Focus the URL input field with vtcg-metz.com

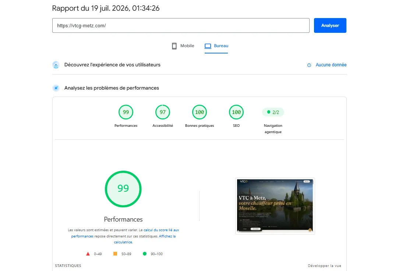pos(181,25)
